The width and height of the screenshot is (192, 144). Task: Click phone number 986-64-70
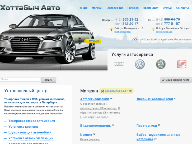tap(172, 20)
